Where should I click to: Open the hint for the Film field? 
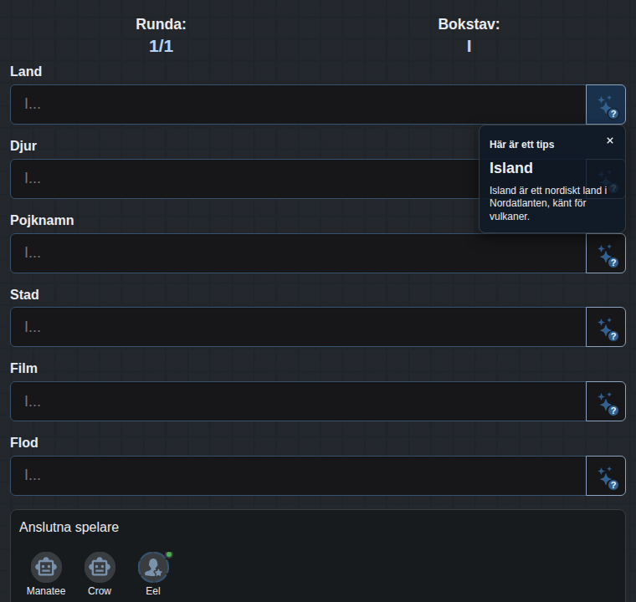click(x=606, y=401)
